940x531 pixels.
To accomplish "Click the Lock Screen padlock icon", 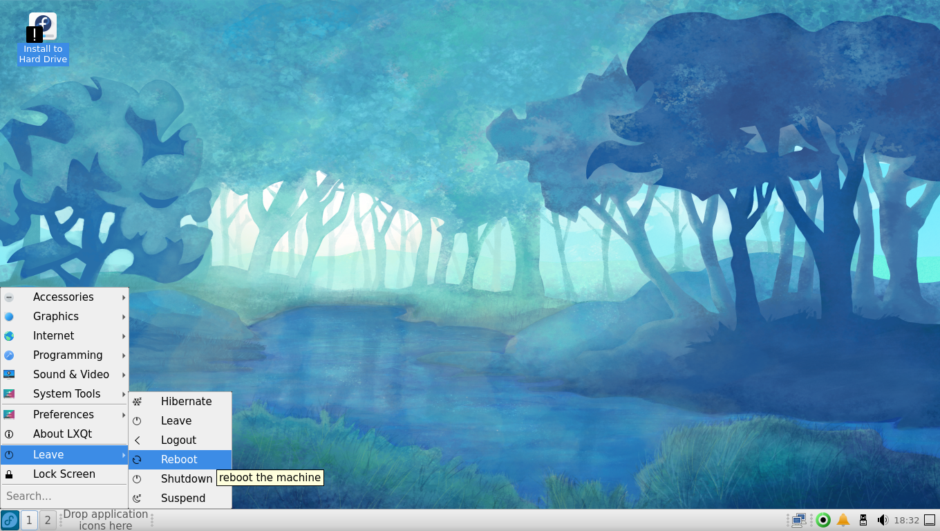I will click(9, 474).
